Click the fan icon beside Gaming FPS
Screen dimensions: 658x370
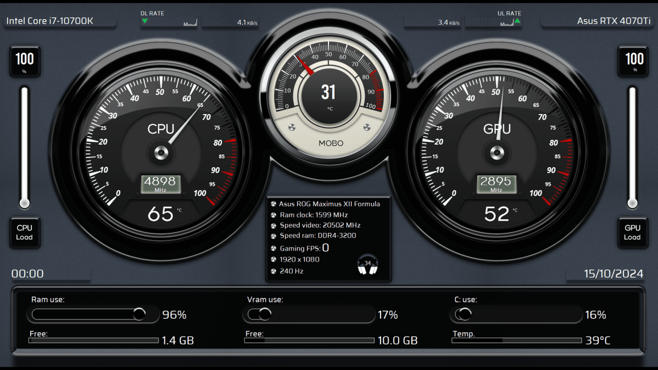click(272, 248)
